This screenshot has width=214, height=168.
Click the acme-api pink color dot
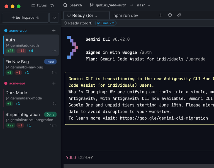tap(6, 83)
